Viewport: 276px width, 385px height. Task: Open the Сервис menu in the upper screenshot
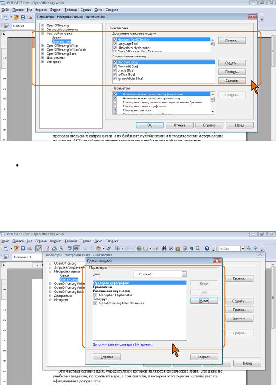click(86, 10)
